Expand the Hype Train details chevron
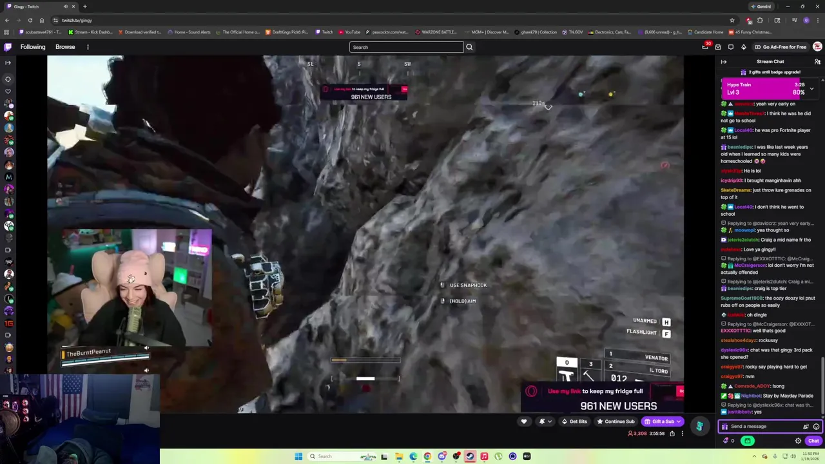This screenshot has width=825, height=464. pos(811,88)
